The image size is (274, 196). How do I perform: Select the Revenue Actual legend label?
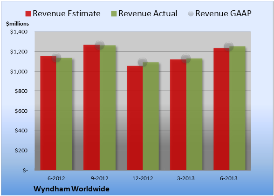point(148,13)
